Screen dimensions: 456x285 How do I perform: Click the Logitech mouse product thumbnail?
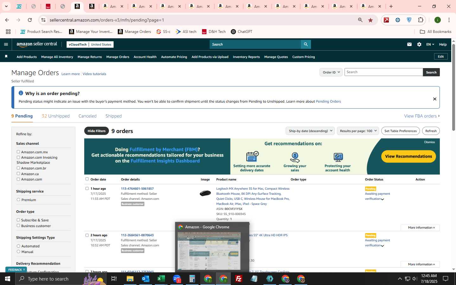(205, 193)
